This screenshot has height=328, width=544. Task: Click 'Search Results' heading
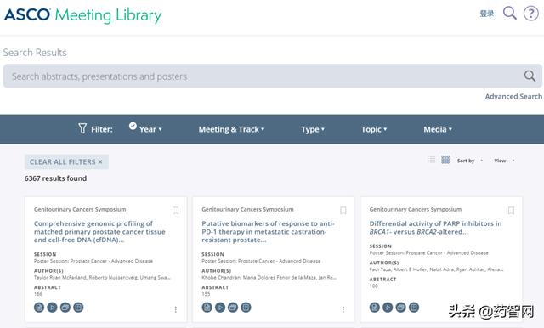[35, 53]
